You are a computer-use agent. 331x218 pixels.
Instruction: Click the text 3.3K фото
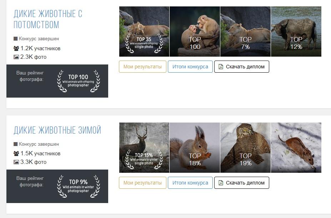33,162
